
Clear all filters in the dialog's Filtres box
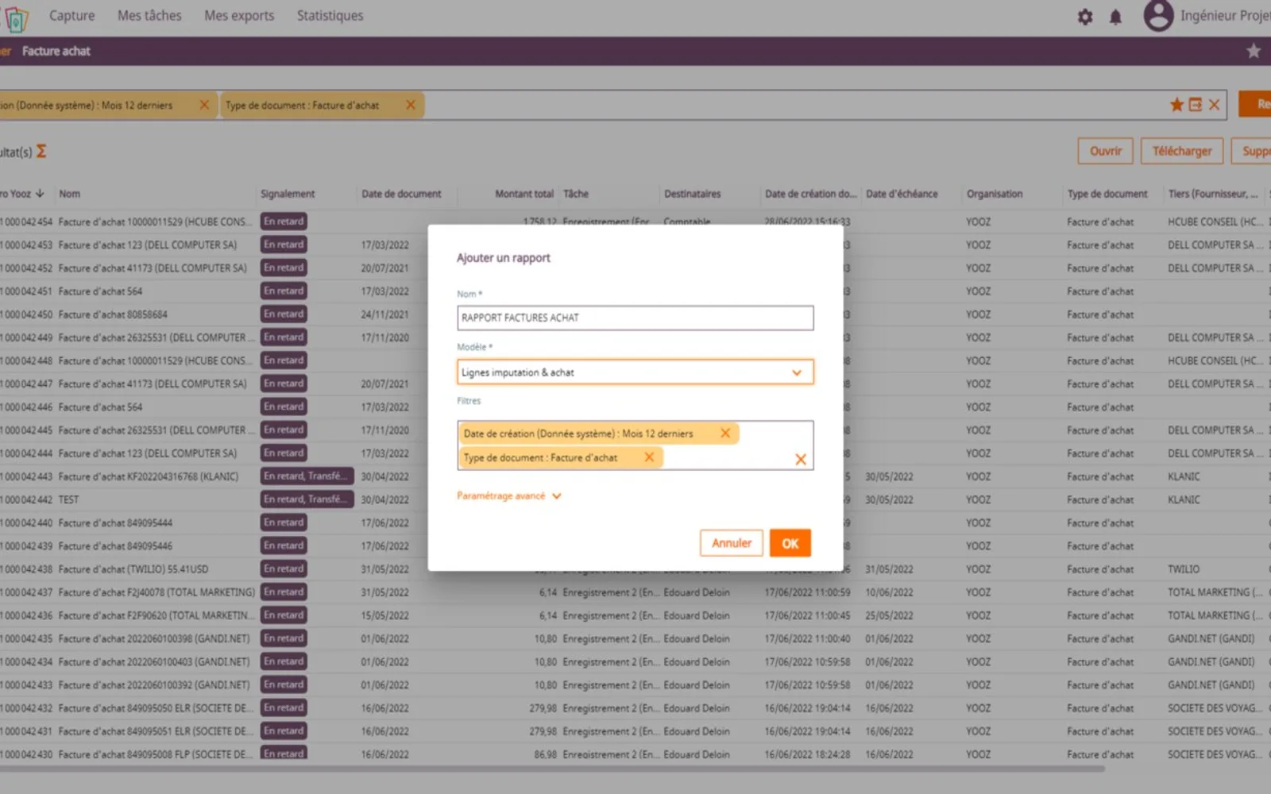[x=801, y=459]
